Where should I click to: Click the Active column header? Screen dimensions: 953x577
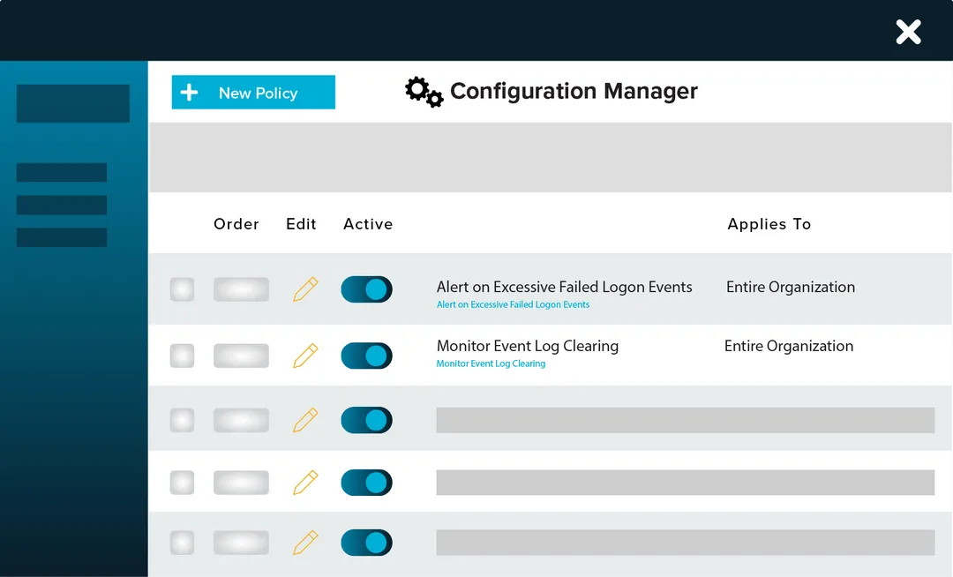tap(368, 224)
